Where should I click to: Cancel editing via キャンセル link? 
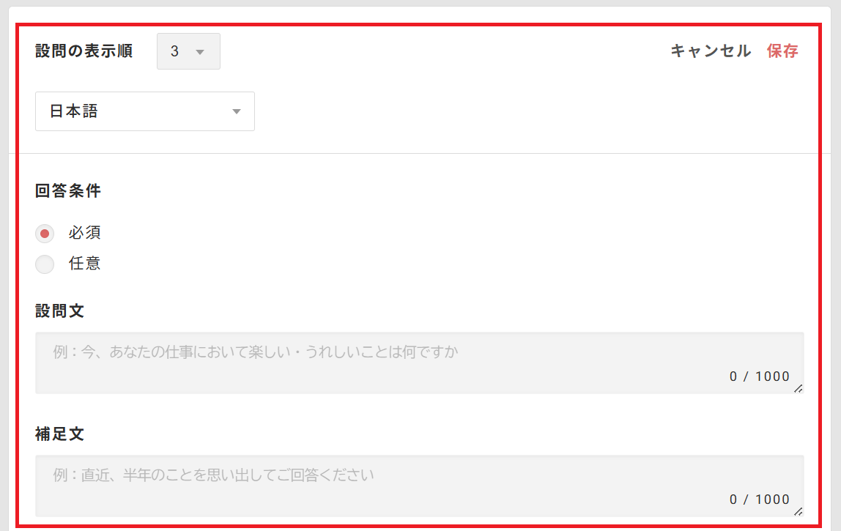[709, 51]
